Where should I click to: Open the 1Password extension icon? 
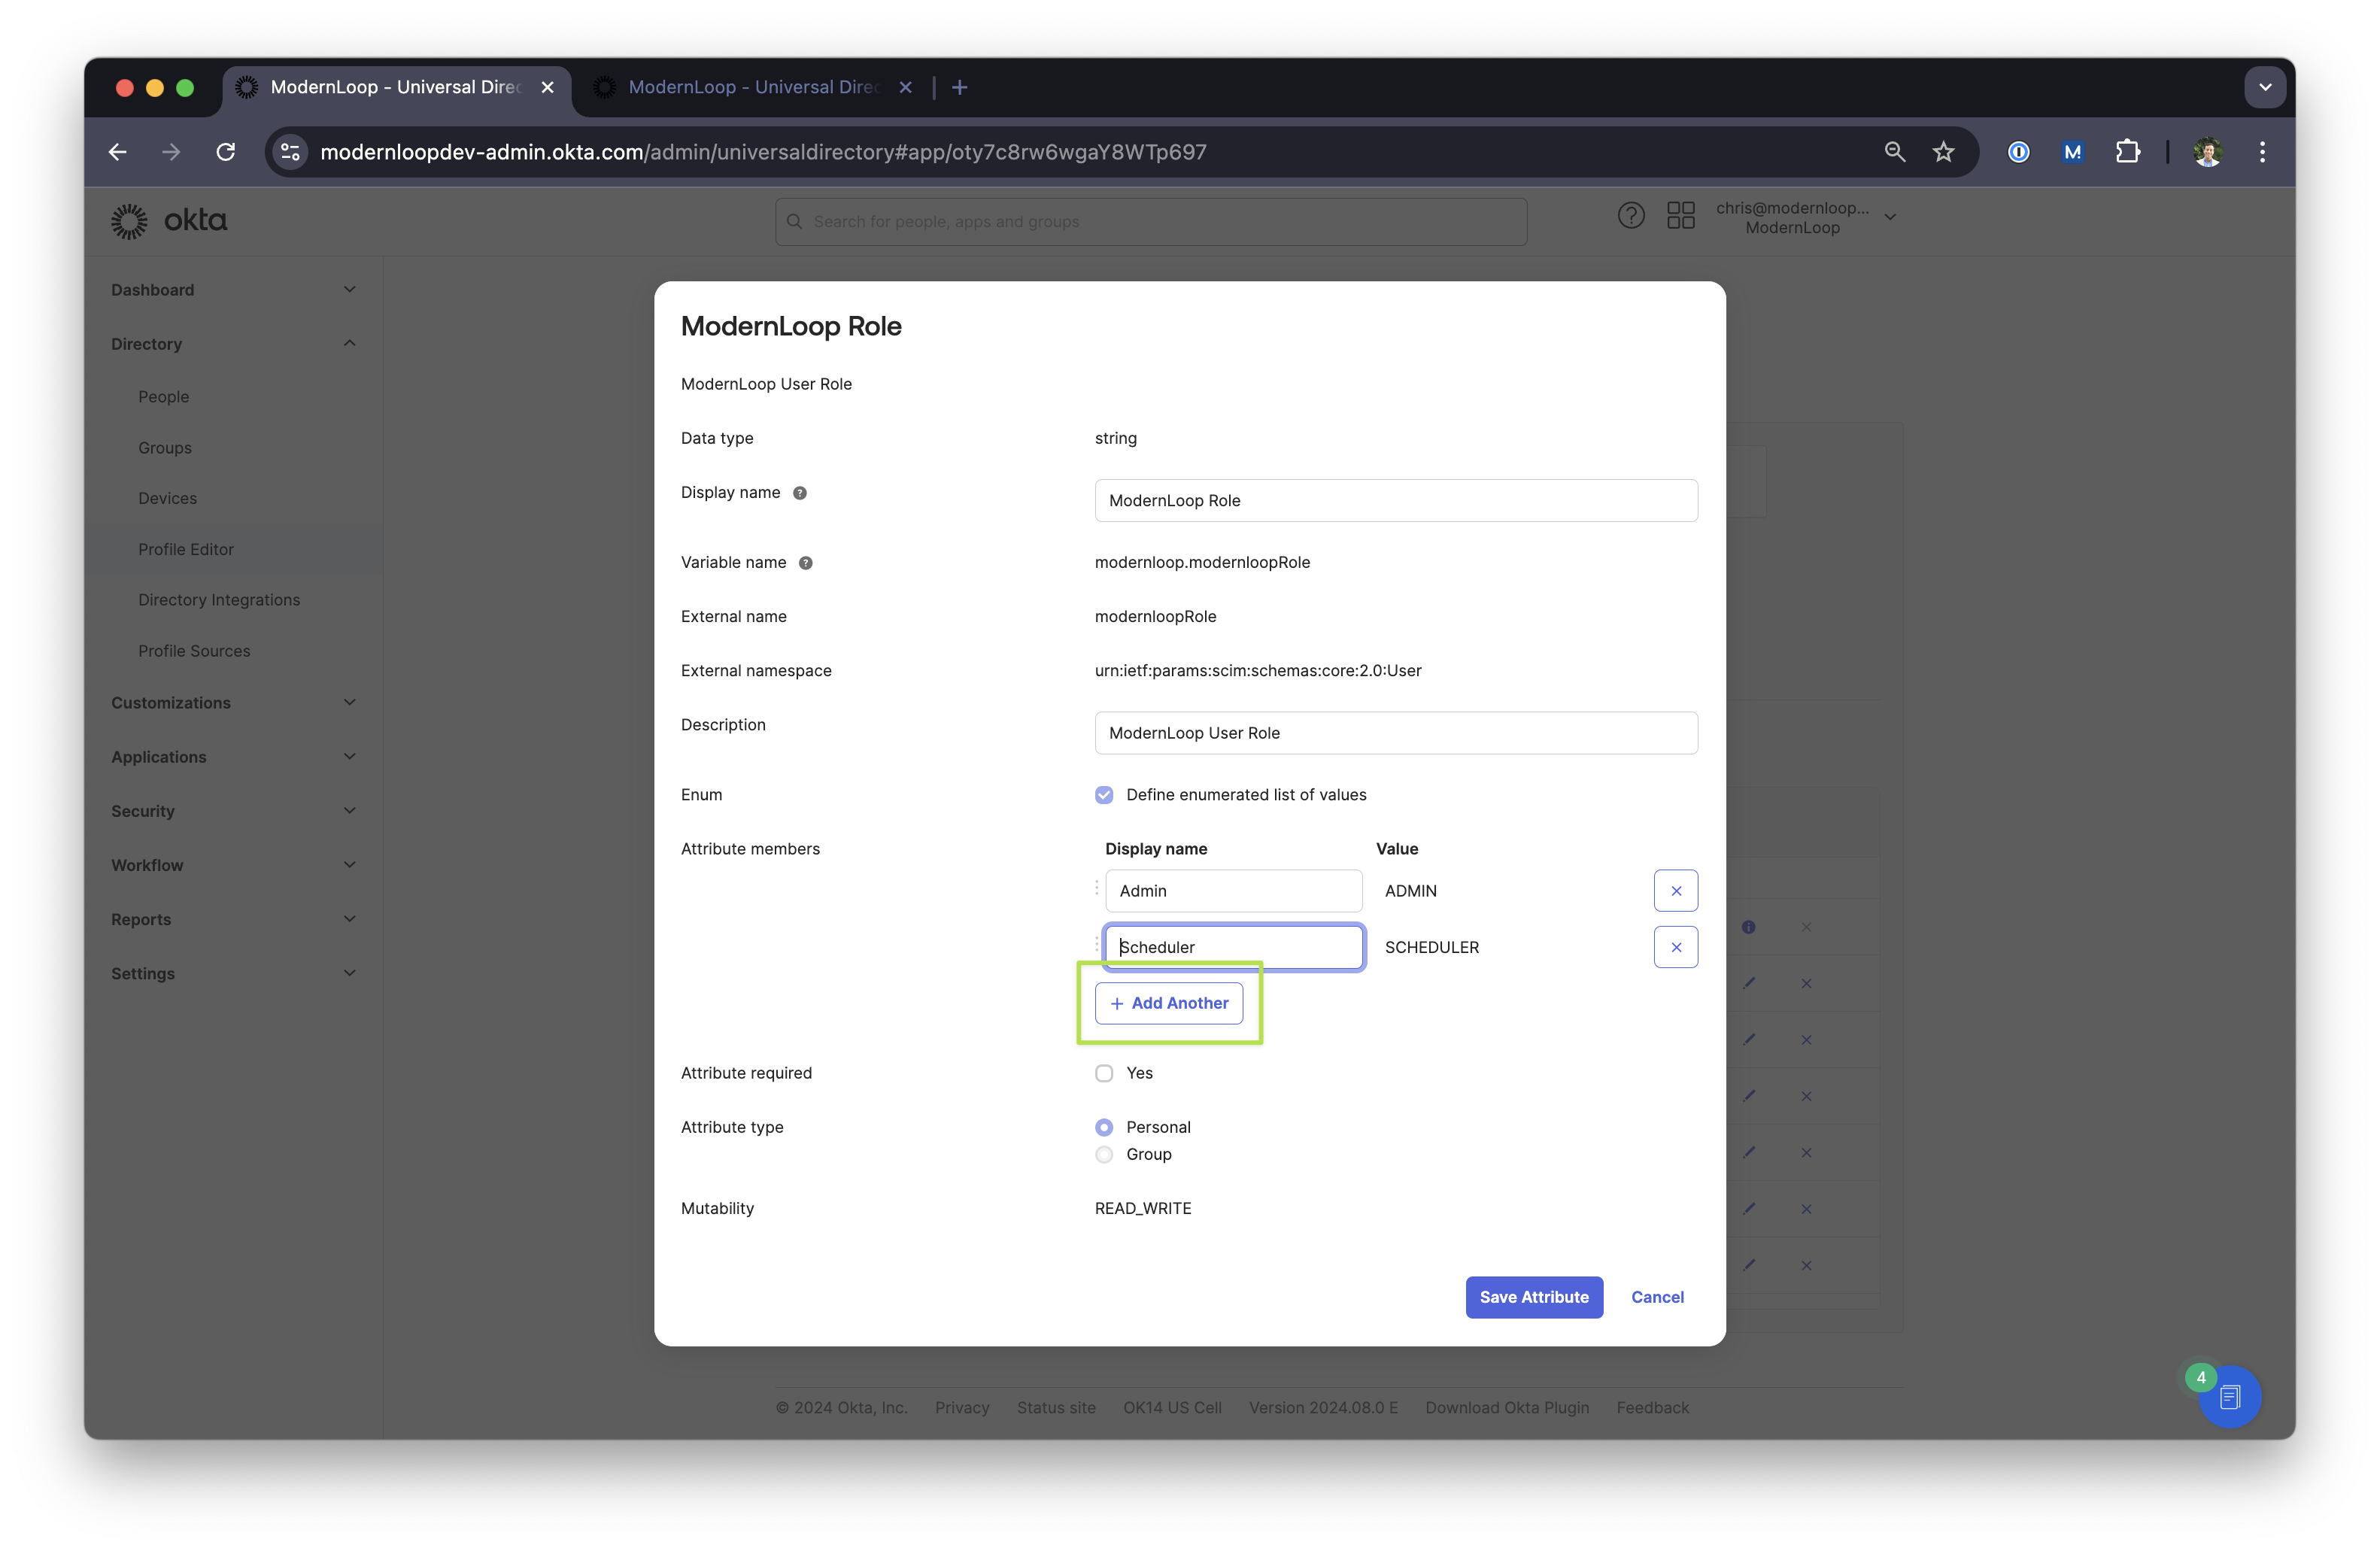point(2019,152)
